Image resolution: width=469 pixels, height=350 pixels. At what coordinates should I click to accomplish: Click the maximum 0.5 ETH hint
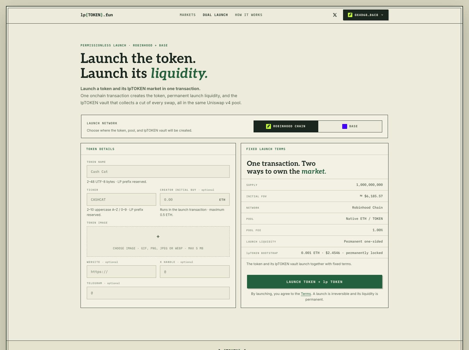coord(192,212)
